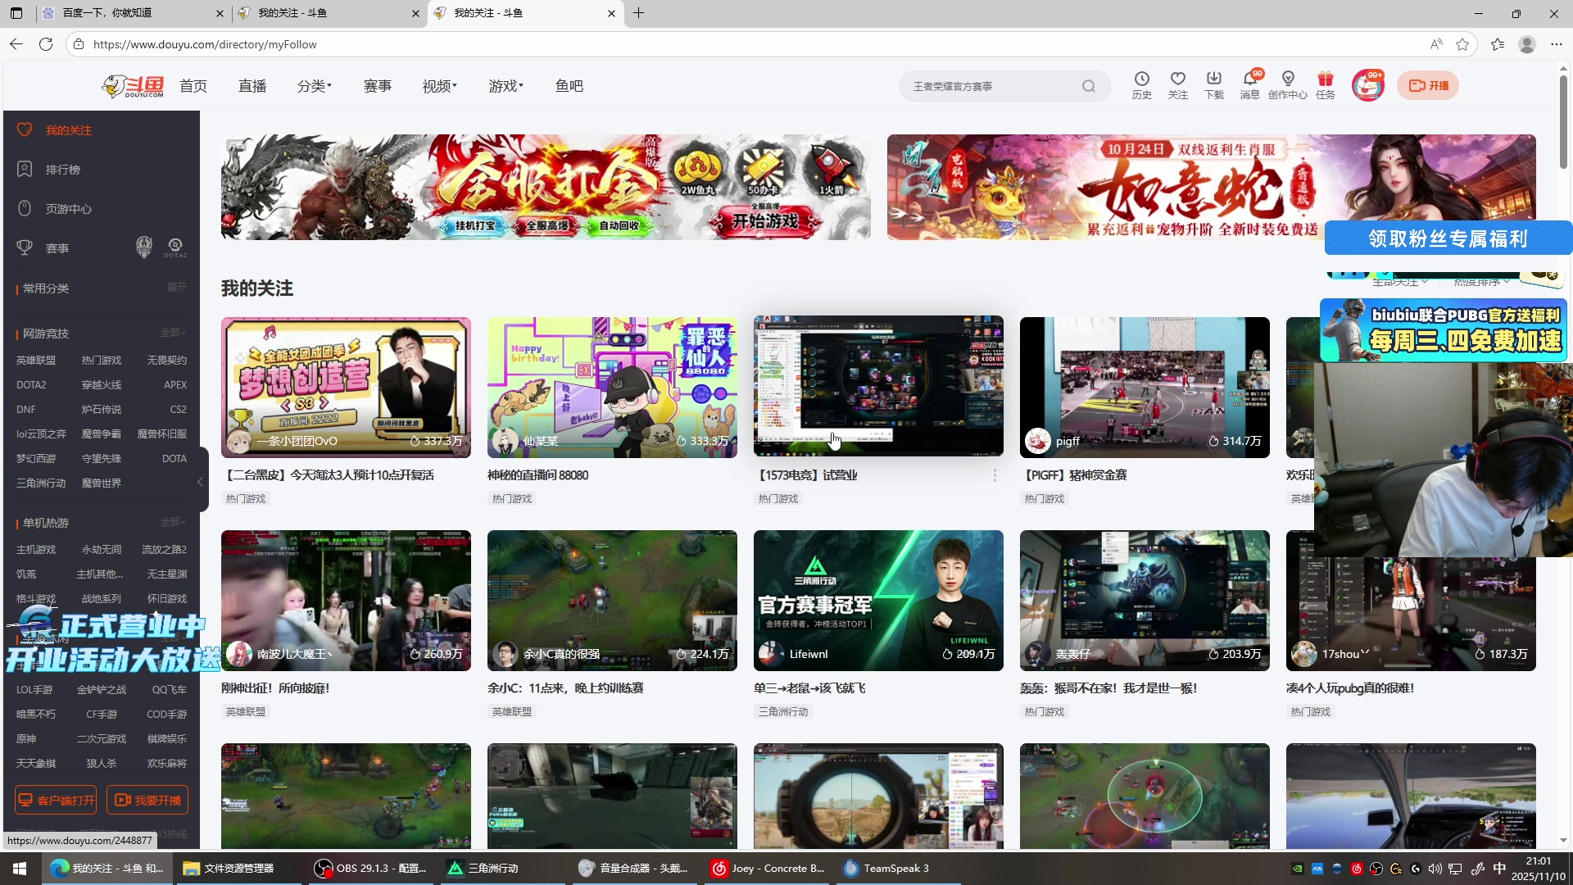Open the 下载 download icon

1213,79
